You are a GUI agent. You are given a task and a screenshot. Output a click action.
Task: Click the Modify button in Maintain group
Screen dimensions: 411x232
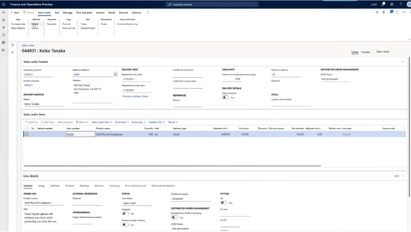35,24
